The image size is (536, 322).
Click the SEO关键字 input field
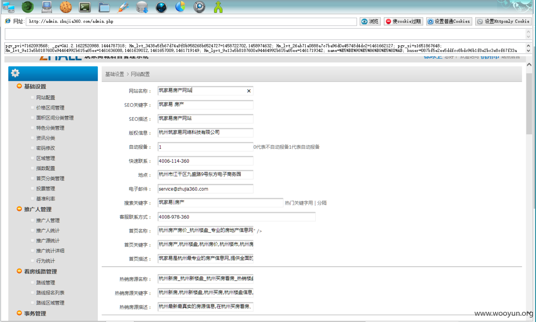(x=206, y=105)
